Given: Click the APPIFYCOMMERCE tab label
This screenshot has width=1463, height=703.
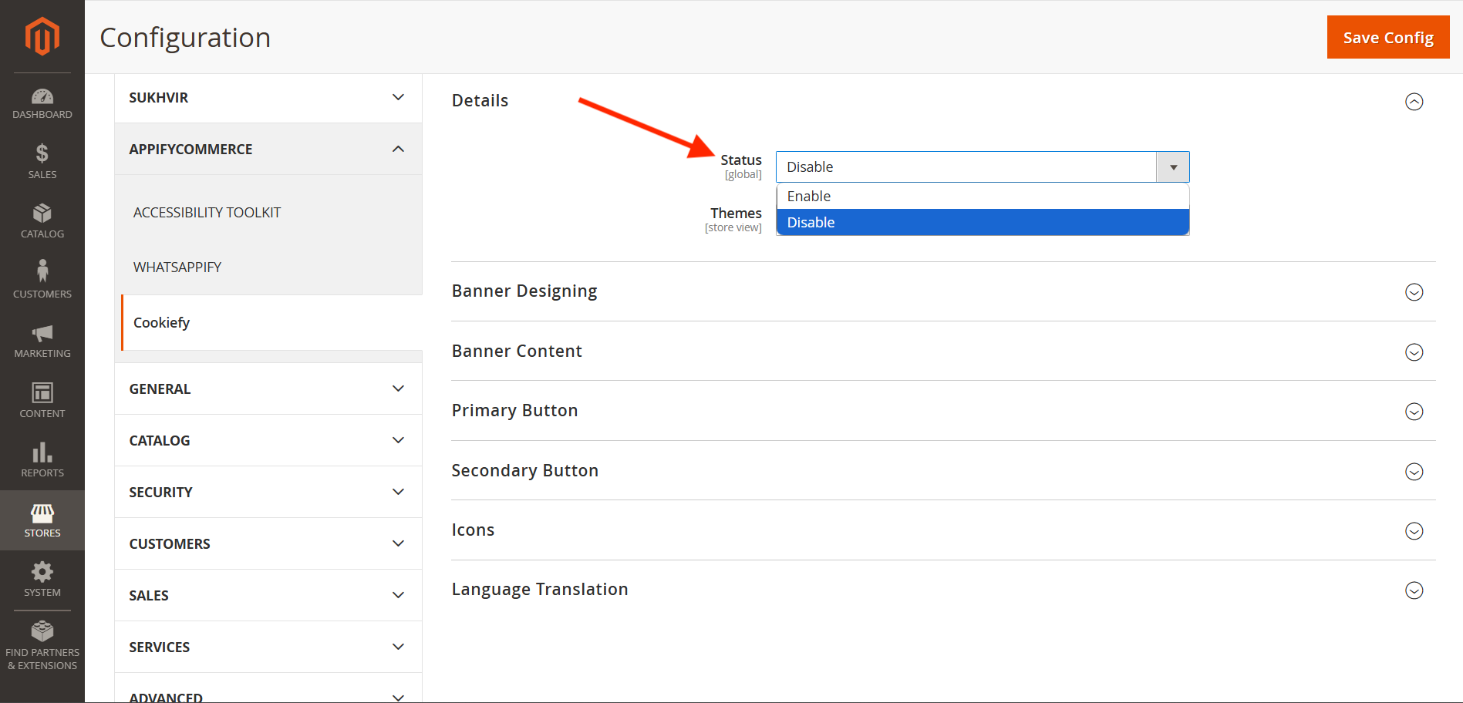Looking at the screenshot, I should click(x=190, y=150).
